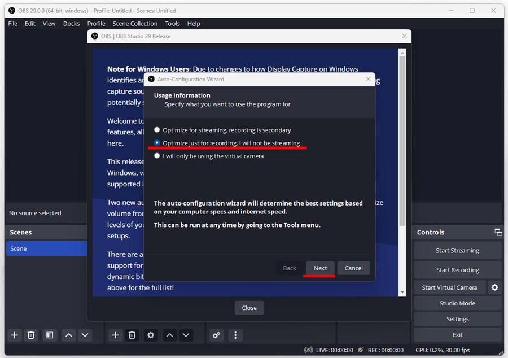
Task: Click the 'No source selected' text
Action: coord(35,213)
